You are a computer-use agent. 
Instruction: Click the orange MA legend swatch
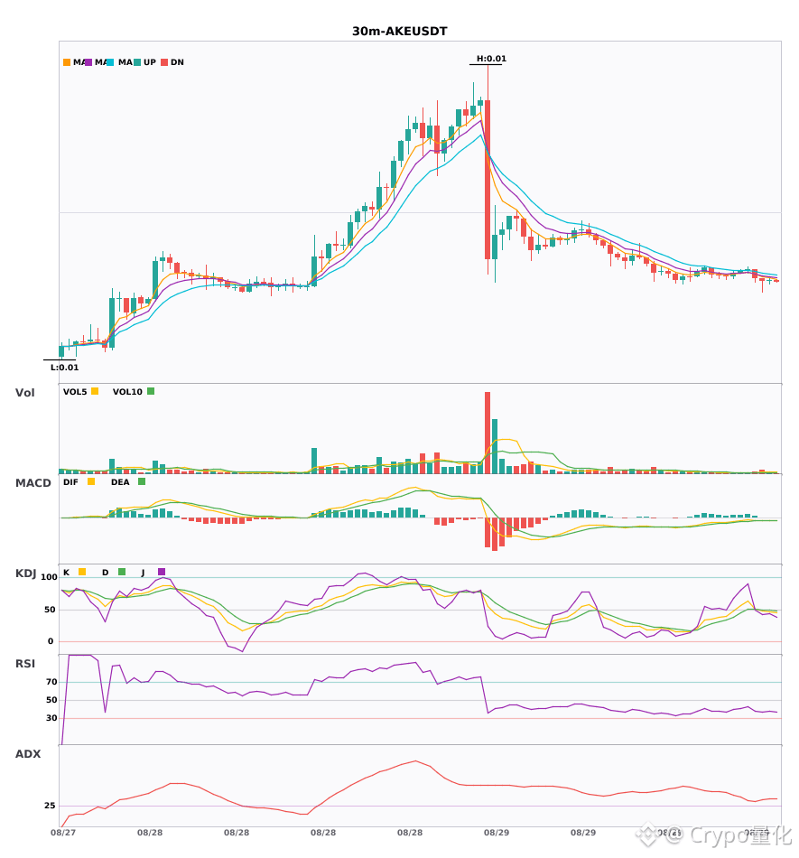pyautogui.click(x=67, y=62)
